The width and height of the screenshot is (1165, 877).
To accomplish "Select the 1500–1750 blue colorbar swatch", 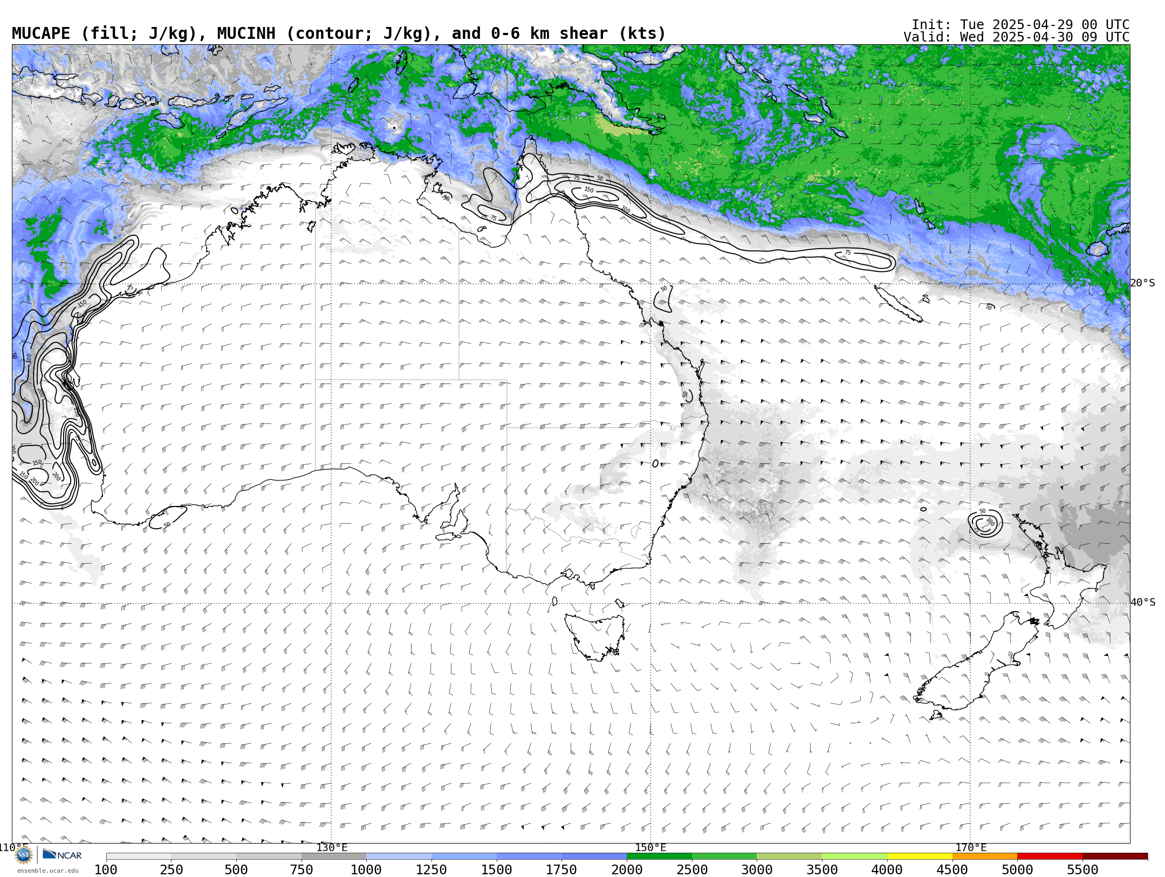I will [529, 857].
